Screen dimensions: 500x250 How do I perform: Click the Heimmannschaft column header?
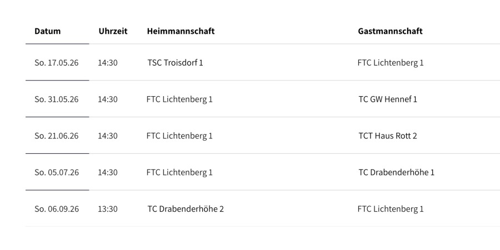[181, 31]
